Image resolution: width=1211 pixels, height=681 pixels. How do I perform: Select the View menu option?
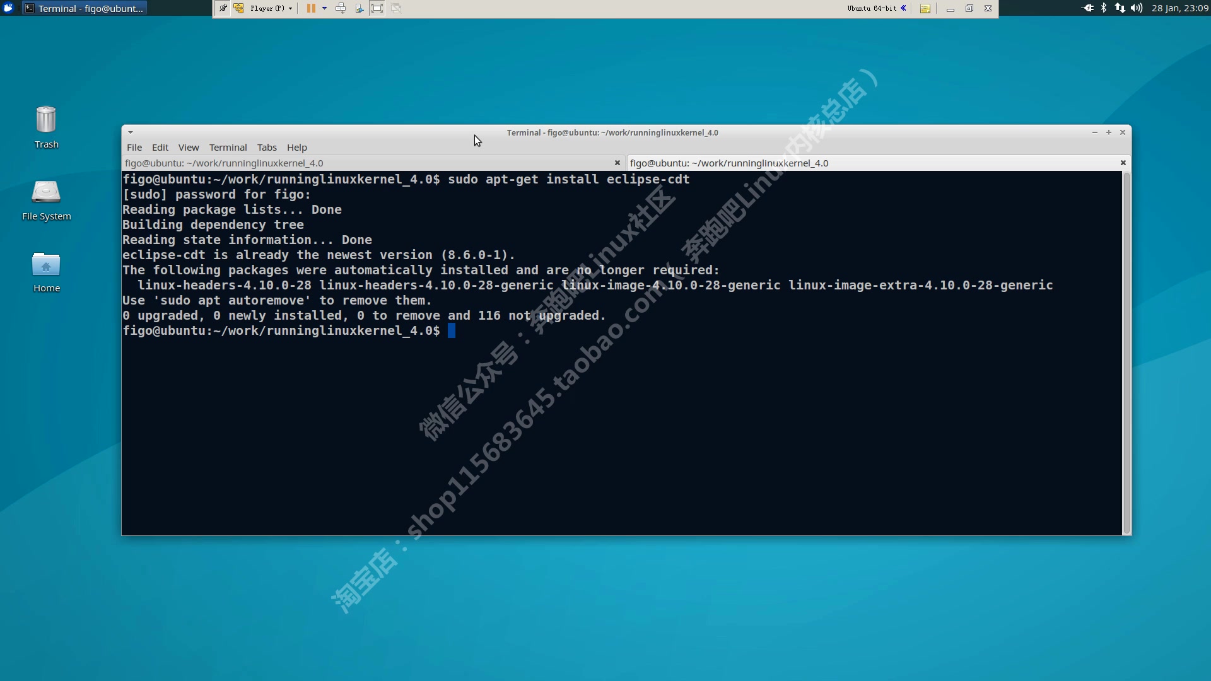[x=188, y=147]
